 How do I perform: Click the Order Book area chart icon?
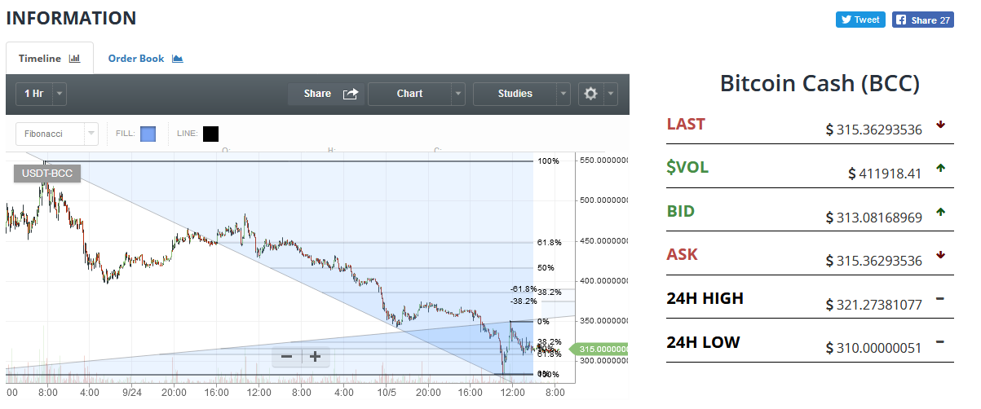[x=178, y=59]
